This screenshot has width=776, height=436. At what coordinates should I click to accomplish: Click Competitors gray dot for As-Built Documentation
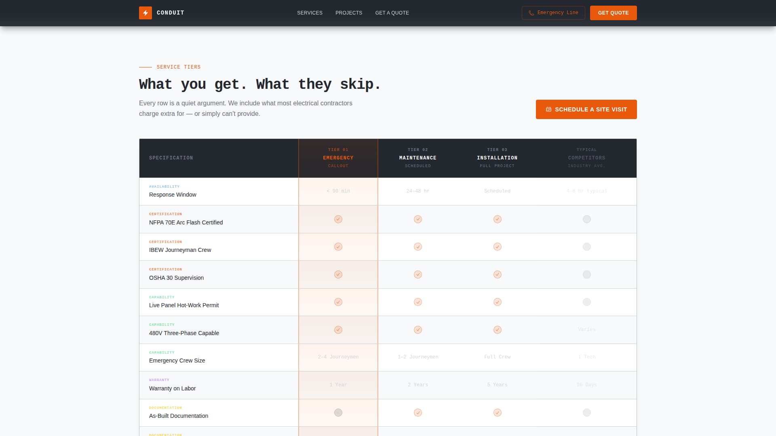point(587,413)
